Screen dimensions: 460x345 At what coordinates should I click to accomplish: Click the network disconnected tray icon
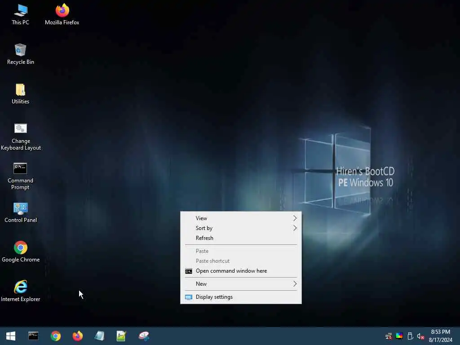pos(389,336)
